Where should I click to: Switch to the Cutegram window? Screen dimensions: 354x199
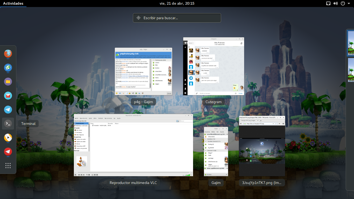point(214,66)
